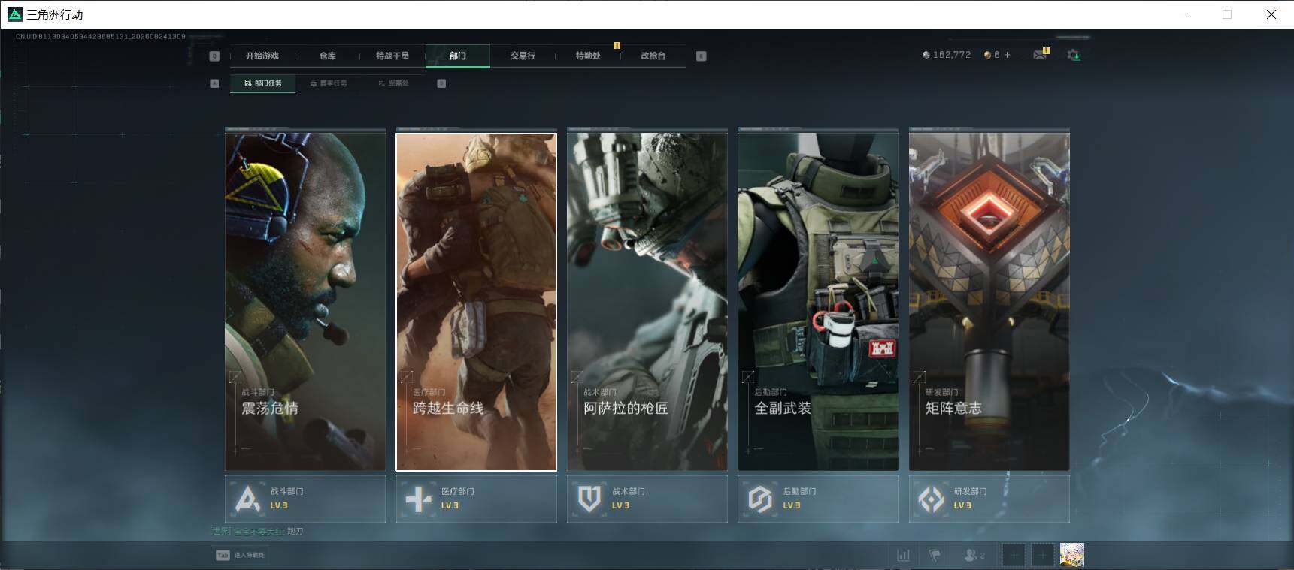Click the first empty squad slot plus
This screenshot has height=570, width=1294.
[1013, 556]
